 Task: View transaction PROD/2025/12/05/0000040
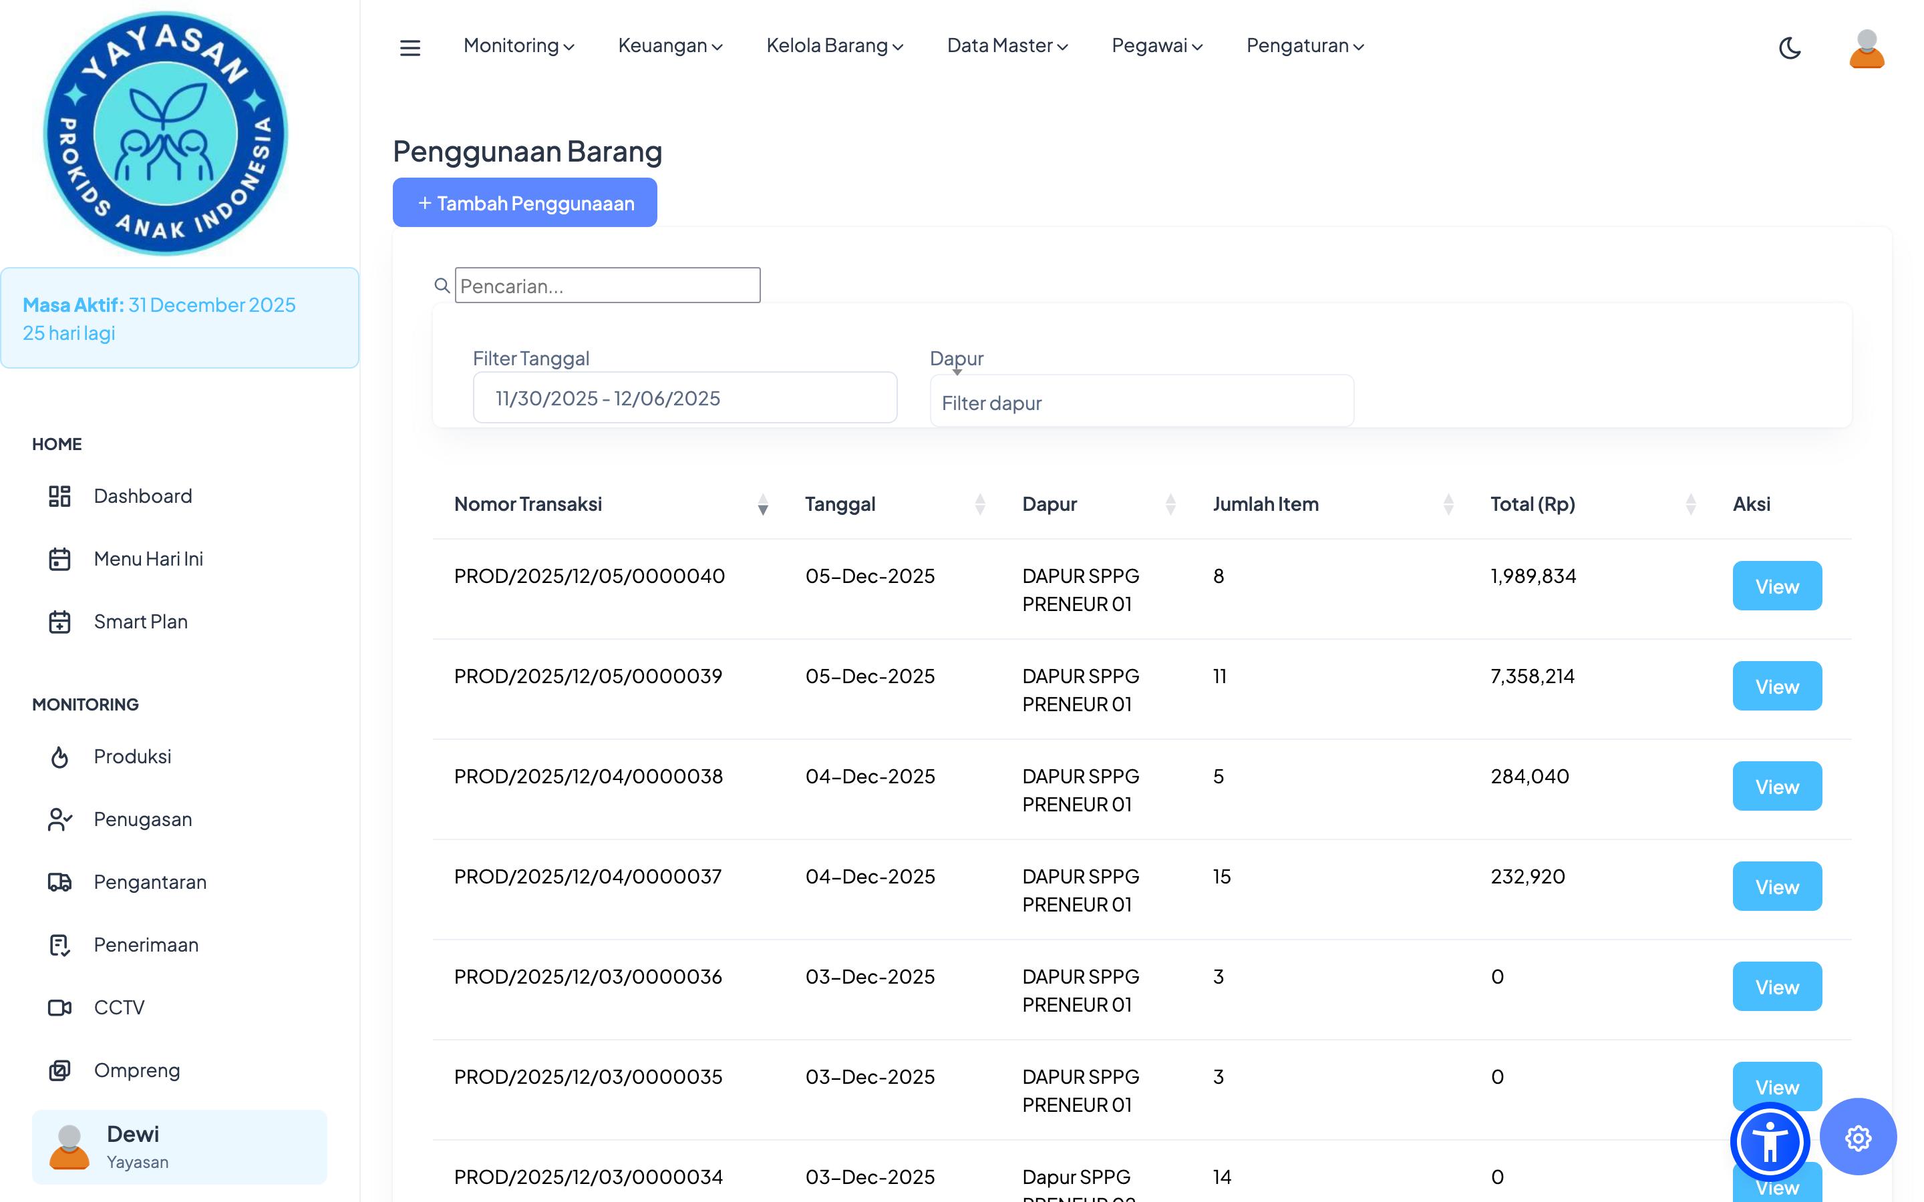pyautogui.click(x=1776, y=586)
